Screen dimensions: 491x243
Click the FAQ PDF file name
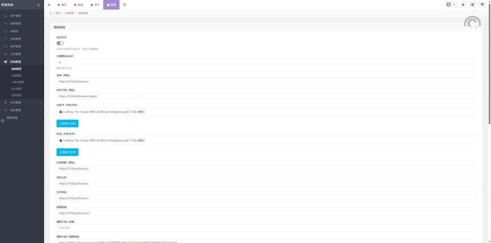tap(95, 141)
